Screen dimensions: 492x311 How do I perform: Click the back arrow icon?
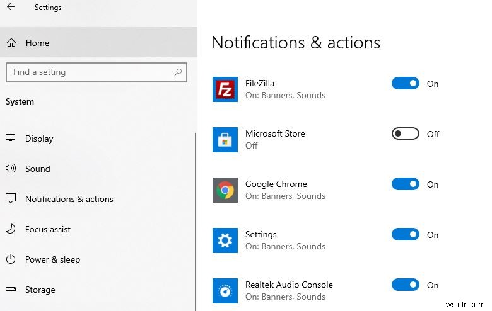pyautogui.click(x=11, y=8)
